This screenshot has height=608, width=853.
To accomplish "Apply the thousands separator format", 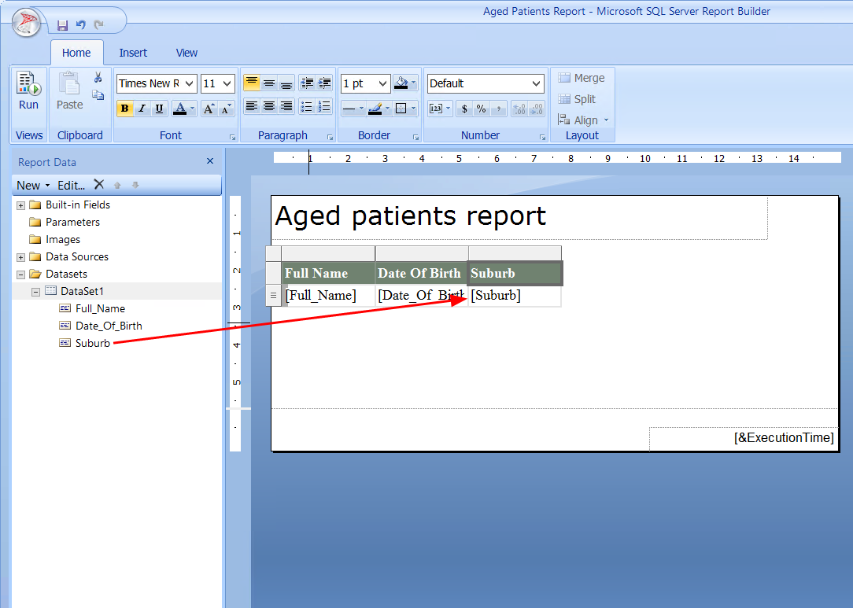I will click(x=498, y=109).
